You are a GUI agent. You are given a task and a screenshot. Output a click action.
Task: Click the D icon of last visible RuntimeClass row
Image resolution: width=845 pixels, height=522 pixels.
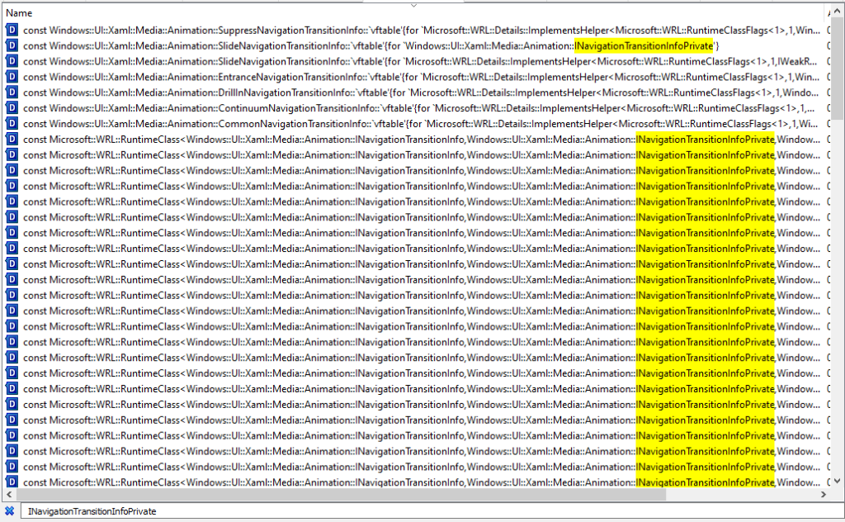12,482
